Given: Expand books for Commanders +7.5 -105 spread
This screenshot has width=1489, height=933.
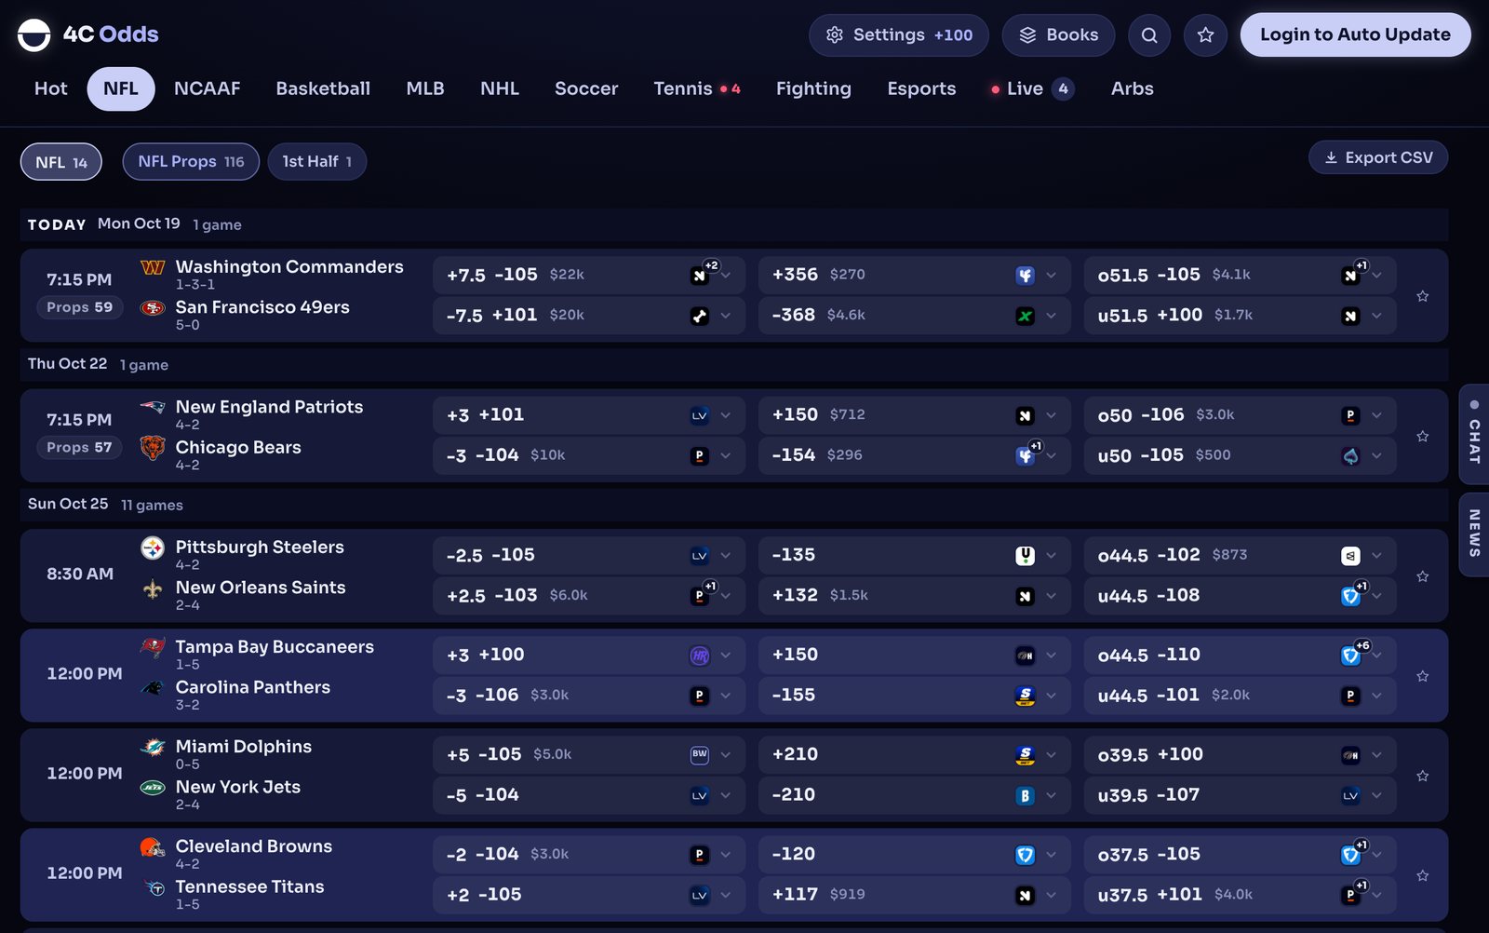Looking at the screenshot, I should 726,276.
